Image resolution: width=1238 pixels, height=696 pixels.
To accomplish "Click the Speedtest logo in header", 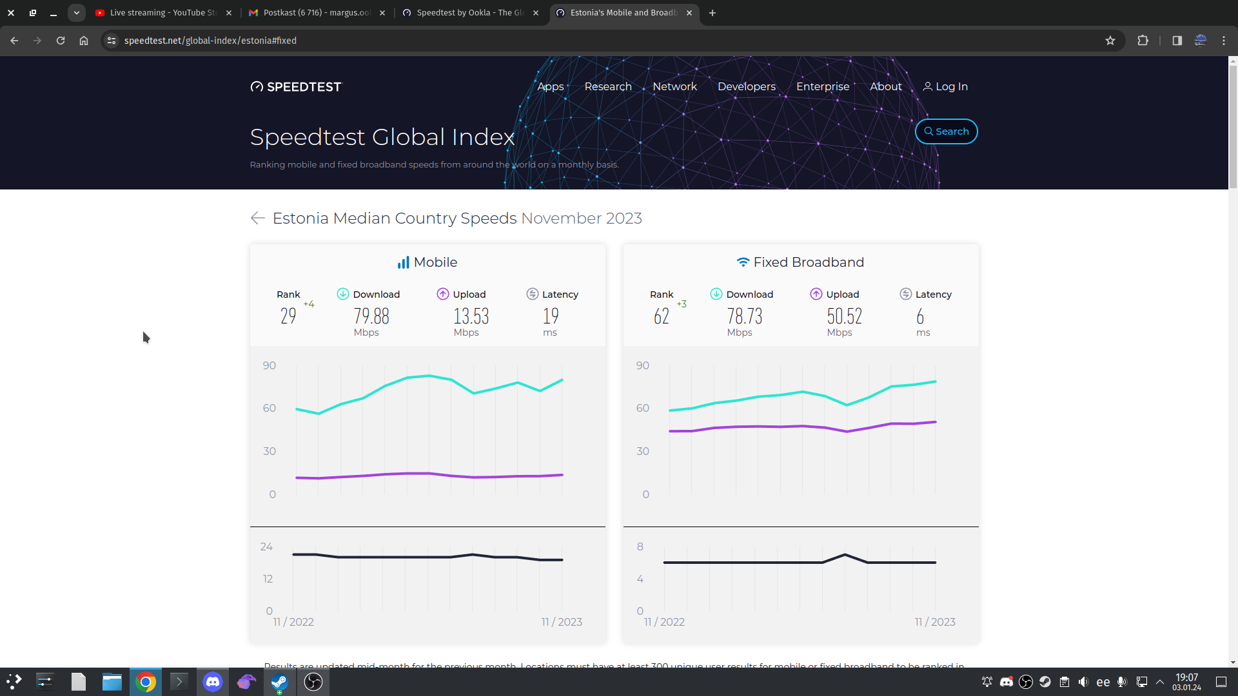I will (296, 86).
